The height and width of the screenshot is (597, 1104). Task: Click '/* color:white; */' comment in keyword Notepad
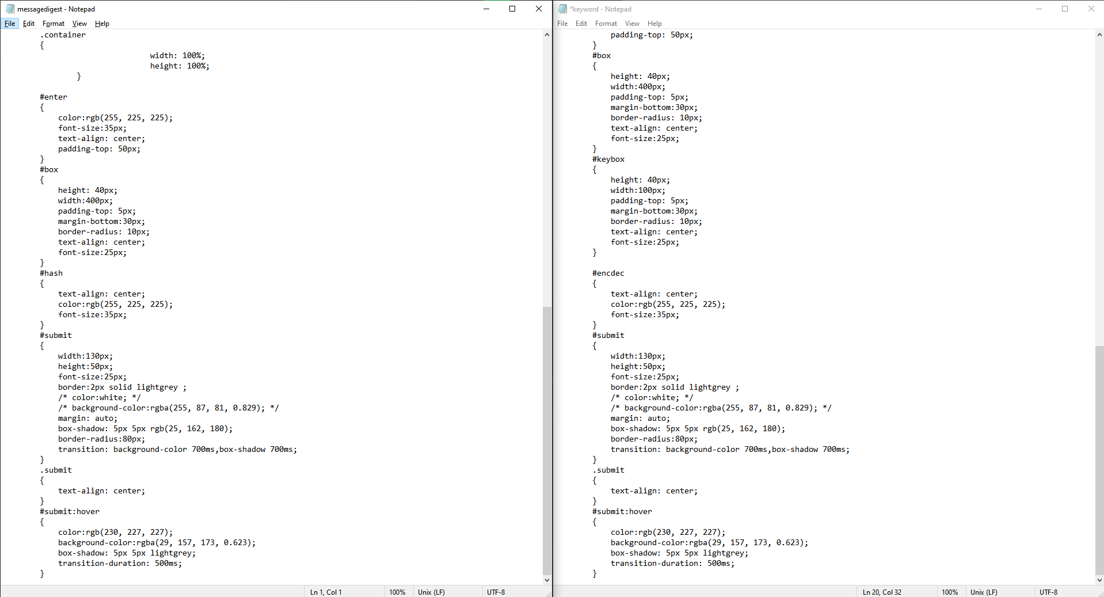click(x=652, y=398)
